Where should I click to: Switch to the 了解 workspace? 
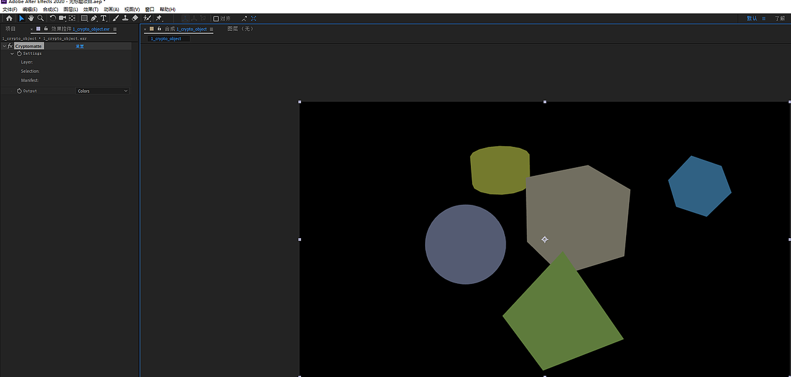(x=780, y=19)
